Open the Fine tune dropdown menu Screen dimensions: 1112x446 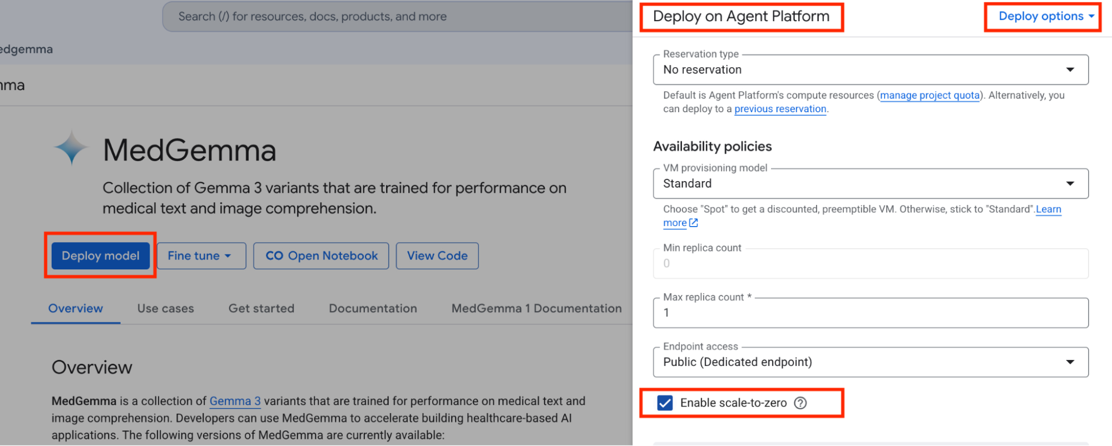[x=201, y=256]
